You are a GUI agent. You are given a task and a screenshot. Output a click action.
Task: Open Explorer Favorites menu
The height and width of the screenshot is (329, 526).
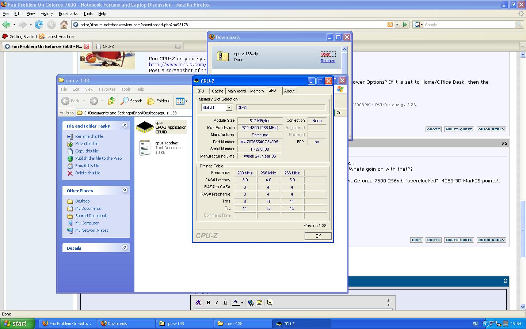tap(107, 89)
